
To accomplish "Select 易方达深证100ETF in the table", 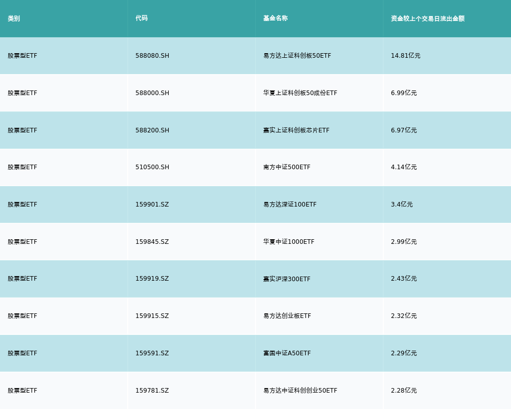I will [x=290, y=204].
